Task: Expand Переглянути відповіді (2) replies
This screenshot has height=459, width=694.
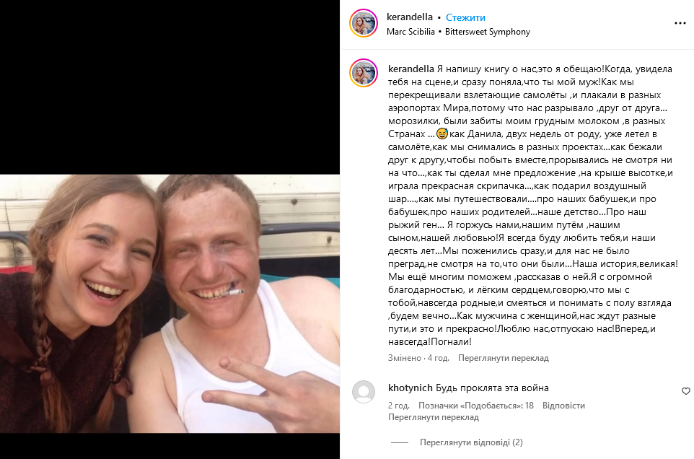Action: (471, 442)
